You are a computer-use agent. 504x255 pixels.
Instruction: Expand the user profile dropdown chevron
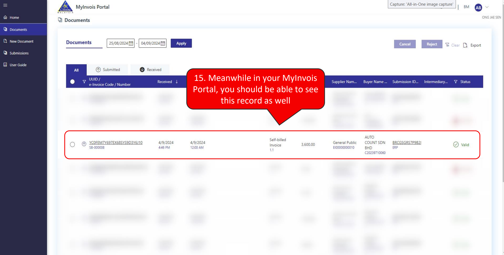click(487, 7)
